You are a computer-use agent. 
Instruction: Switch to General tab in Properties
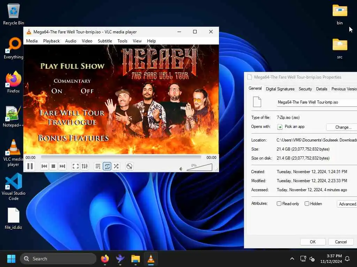pyautogui.click(x=255, y=89)
